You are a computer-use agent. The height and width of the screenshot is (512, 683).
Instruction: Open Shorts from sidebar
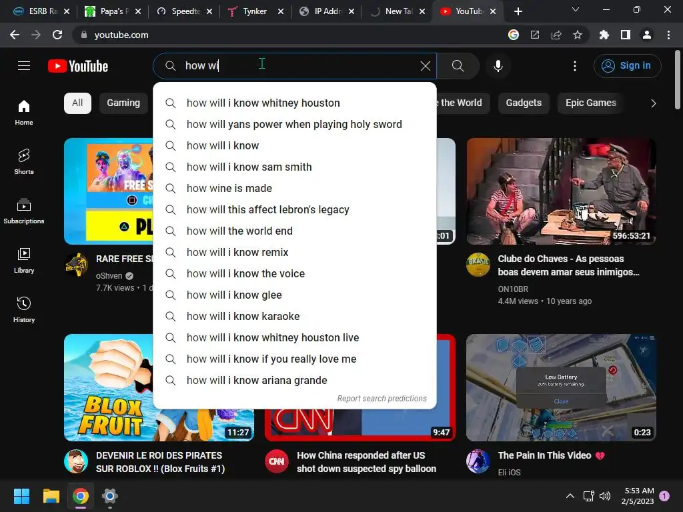24,162
